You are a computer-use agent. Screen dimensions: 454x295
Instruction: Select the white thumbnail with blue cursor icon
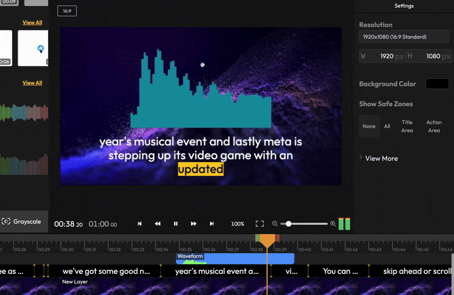point(33,48)
